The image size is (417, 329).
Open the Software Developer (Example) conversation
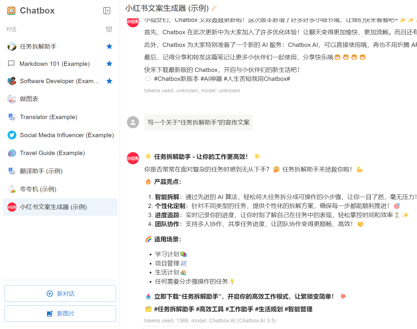tap(60, 81)
